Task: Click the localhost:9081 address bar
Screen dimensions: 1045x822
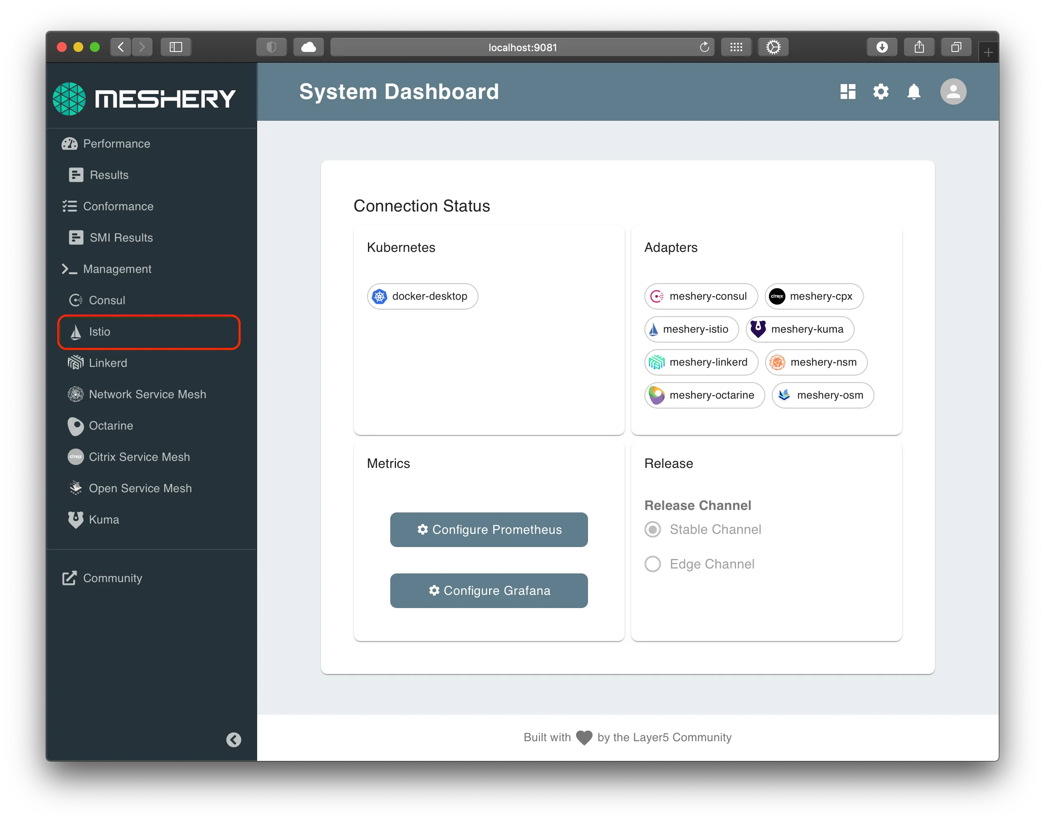Action: (522, 47)
